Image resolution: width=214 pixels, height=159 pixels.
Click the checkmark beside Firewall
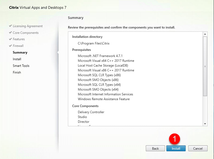click(10, 46)
